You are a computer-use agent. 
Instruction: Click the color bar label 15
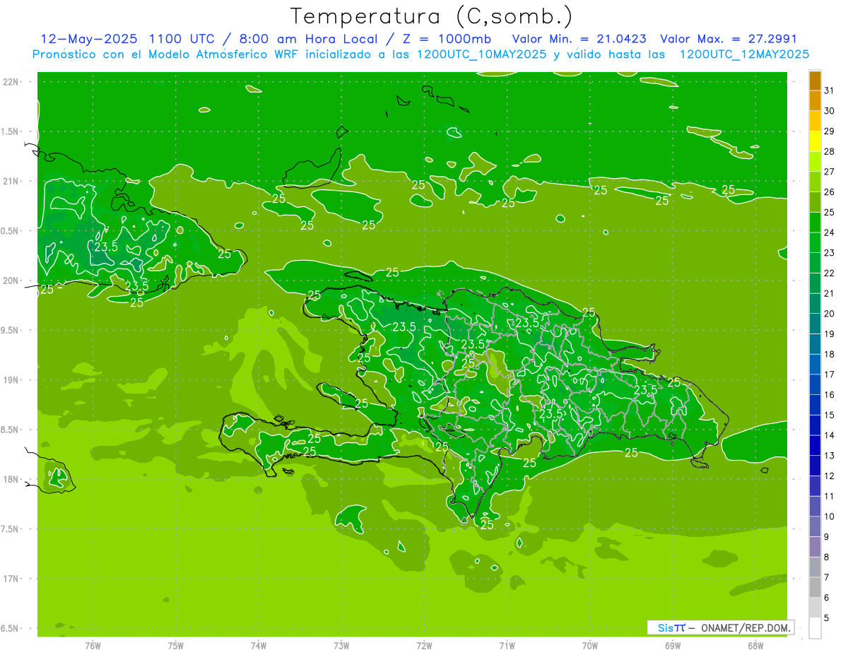[x=830, y=415]
